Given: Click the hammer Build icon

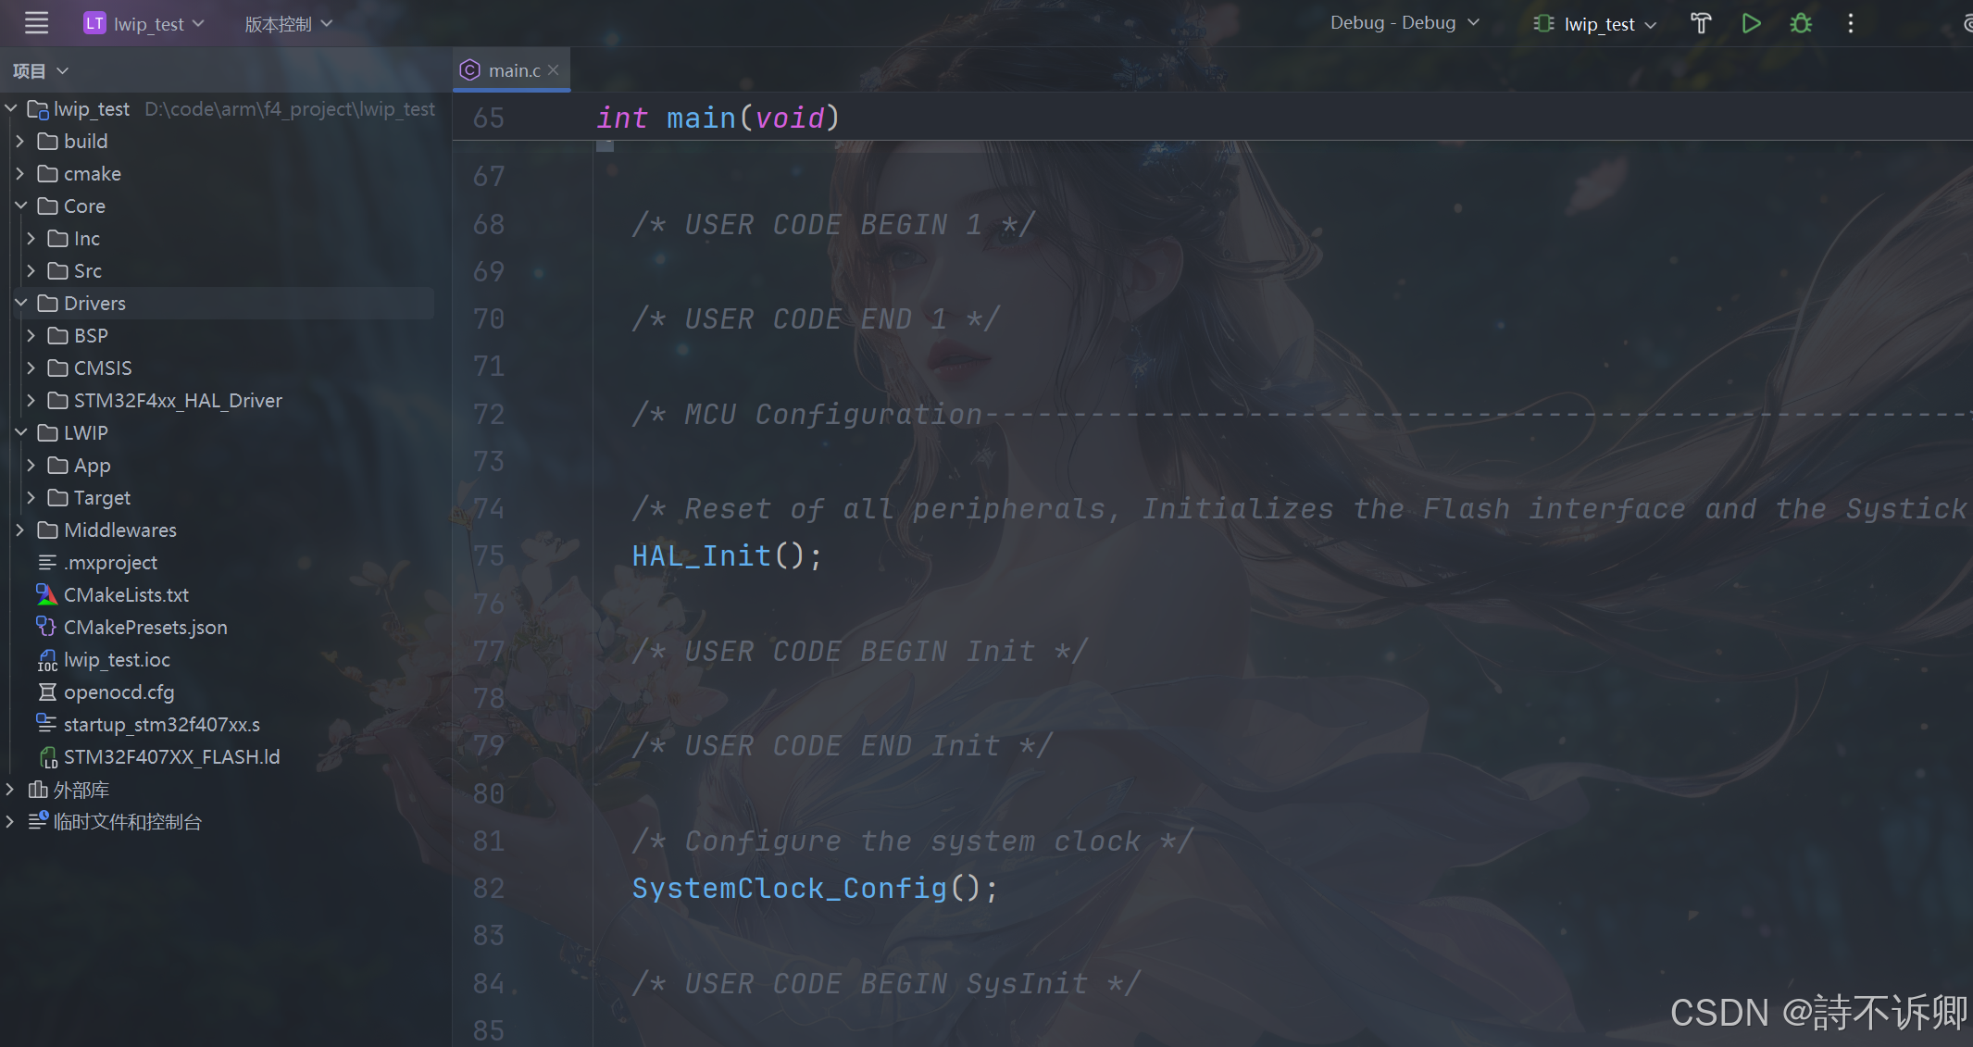Looking at the screenshot, I should point(1701,23).
